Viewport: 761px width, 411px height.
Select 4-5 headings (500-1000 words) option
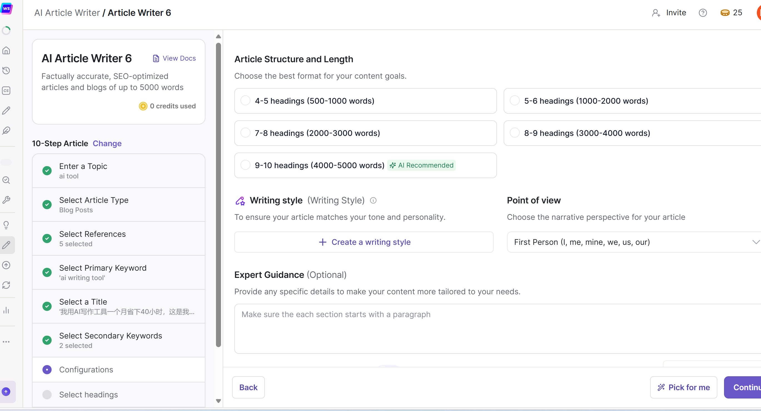coord(245,101)
